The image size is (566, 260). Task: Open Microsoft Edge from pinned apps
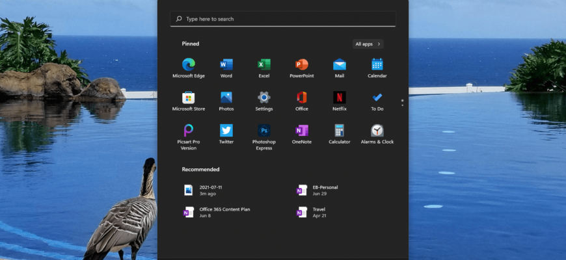(189, 68)
